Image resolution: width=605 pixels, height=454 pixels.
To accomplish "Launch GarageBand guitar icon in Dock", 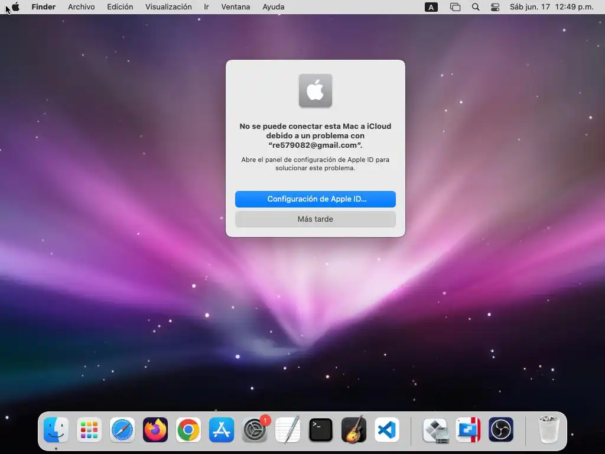I will [x=354, y=430].
